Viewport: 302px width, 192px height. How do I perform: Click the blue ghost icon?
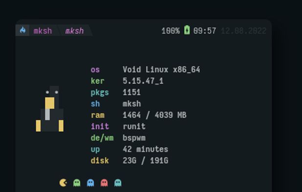[x=90, y=183]
